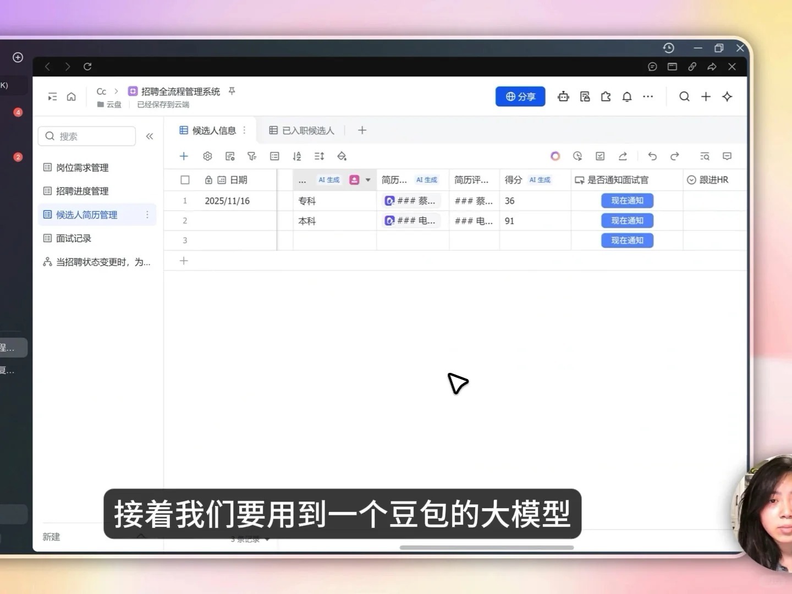Toggle the select-all checkbox in the table header
Viewport: 792px width, 594px height.
click(185, 179)
